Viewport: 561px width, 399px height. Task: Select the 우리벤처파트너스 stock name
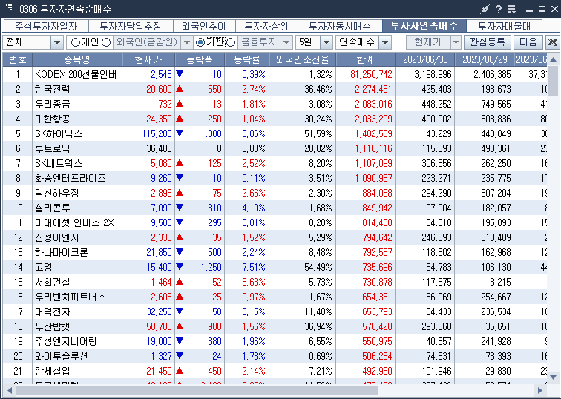(x=70, y=297)
